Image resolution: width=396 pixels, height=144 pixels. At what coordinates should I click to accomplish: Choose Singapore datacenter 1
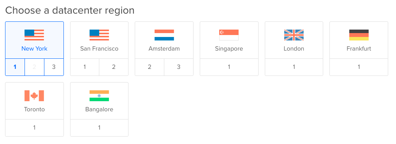click(229, 67)
